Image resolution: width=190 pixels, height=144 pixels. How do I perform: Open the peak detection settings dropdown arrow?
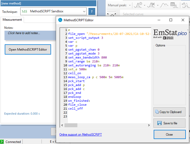[144, 5]
